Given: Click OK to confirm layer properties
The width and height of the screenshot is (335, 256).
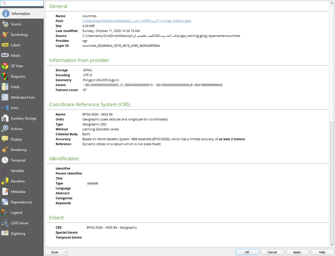Looking at the screenshot, I should coord(247,252).
